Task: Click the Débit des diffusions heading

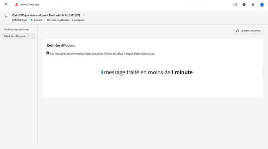Action: click(61, 45)
